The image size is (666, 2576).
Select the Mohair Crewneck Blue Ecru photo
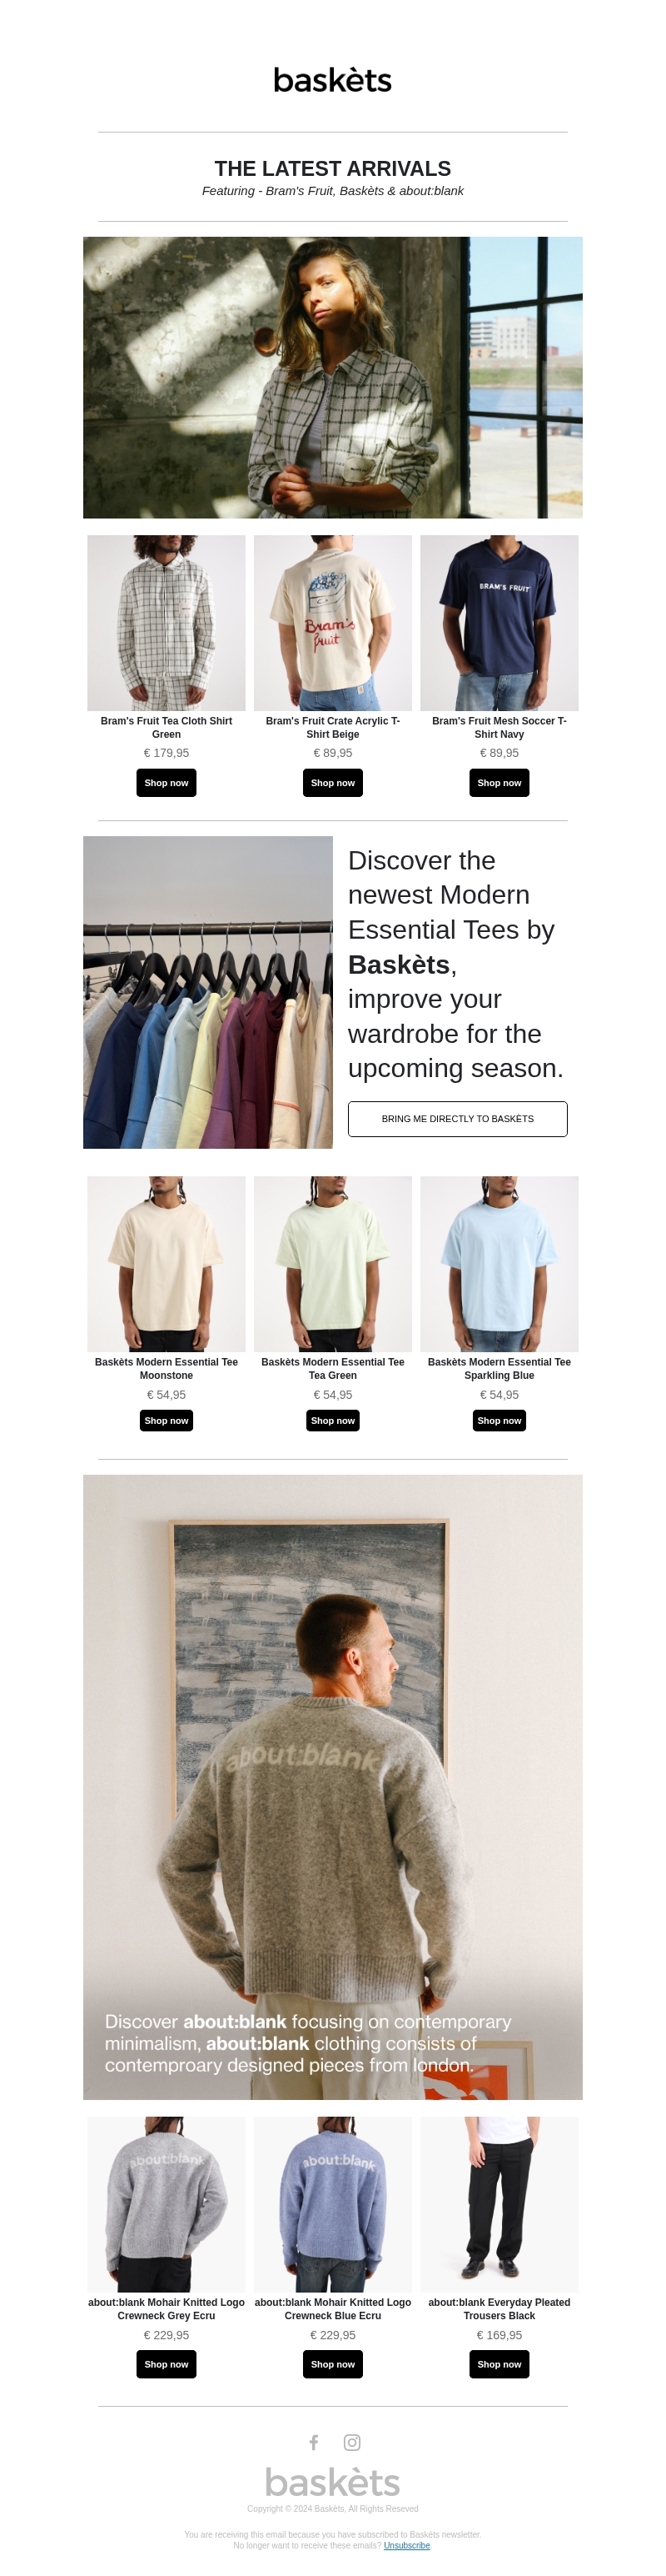332,2204
